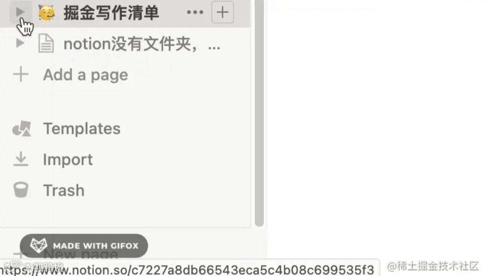This screenshot has height=276, width=486.
Task: Click the sidebar vertical scrollbar
Action: (x=259, y=113)
